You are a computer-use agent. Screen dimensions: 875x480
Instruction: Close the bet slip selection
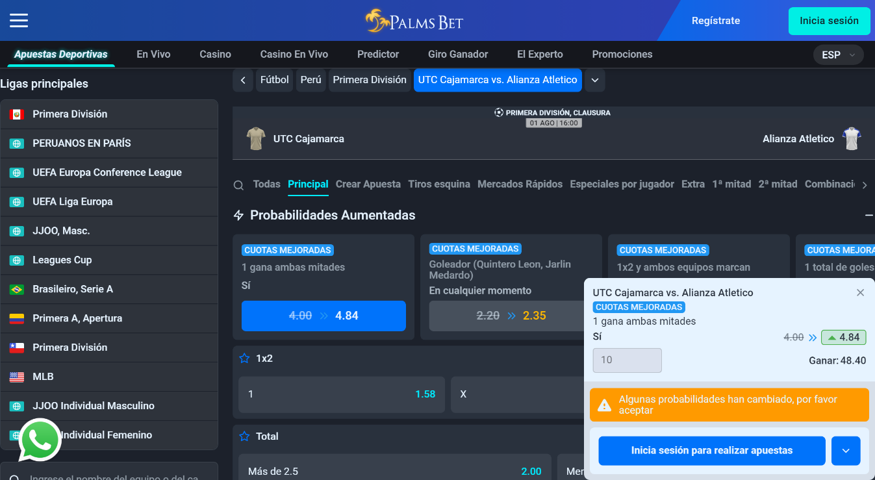[x=860, y=293]
